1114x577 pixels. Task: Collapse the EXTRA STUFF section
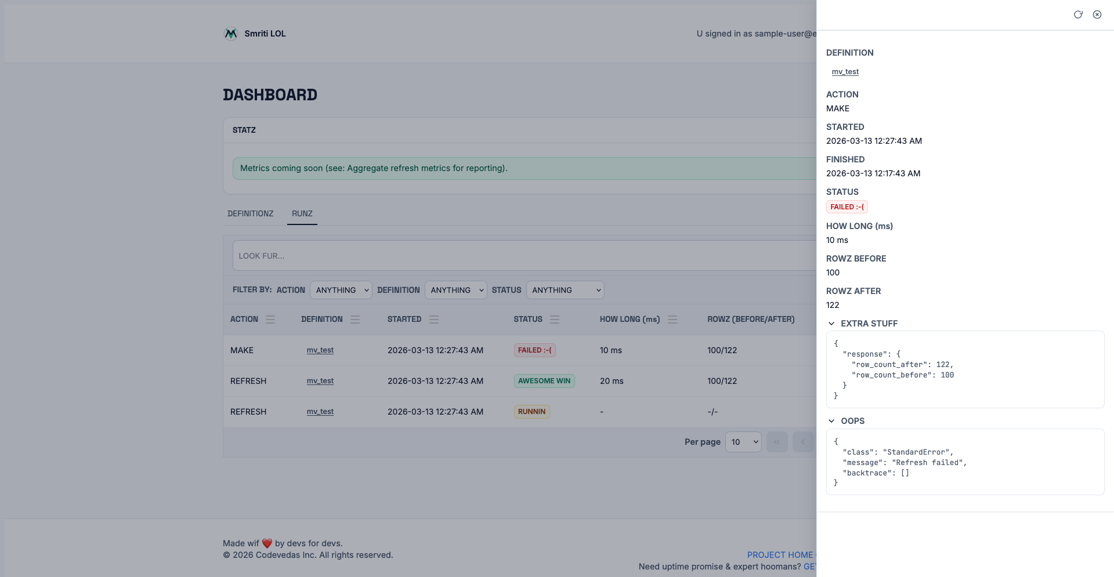point(831,324)
